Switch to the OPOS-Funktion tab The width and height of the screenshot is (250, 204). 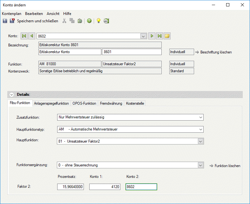click(84, 103)
